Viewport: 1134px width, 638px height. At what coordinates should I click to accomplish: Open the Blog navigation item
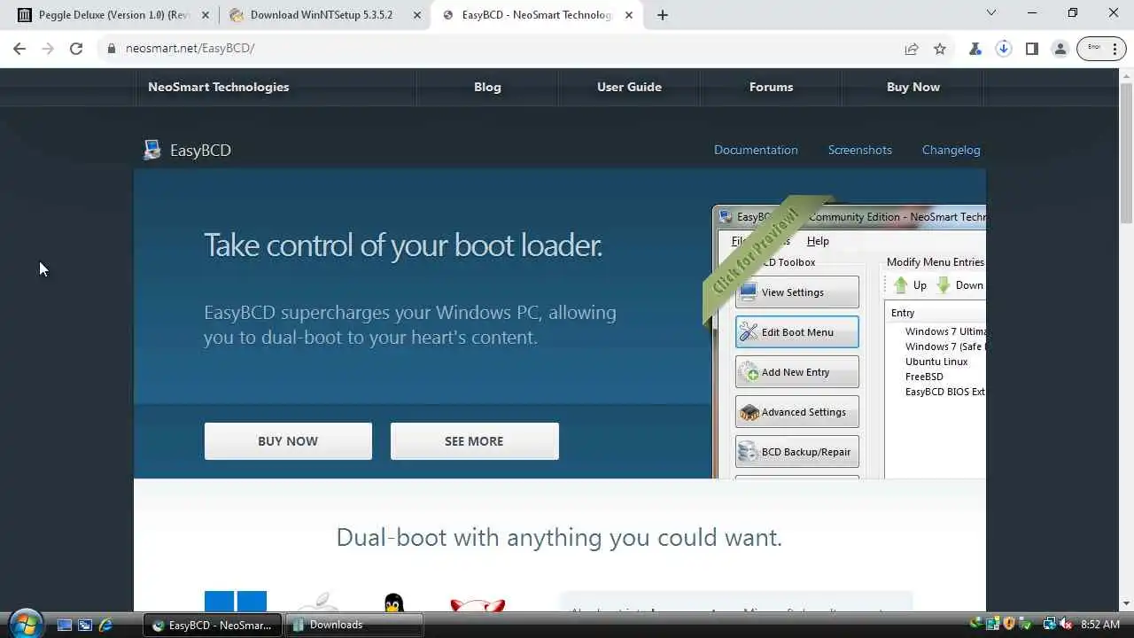(487, 87)
